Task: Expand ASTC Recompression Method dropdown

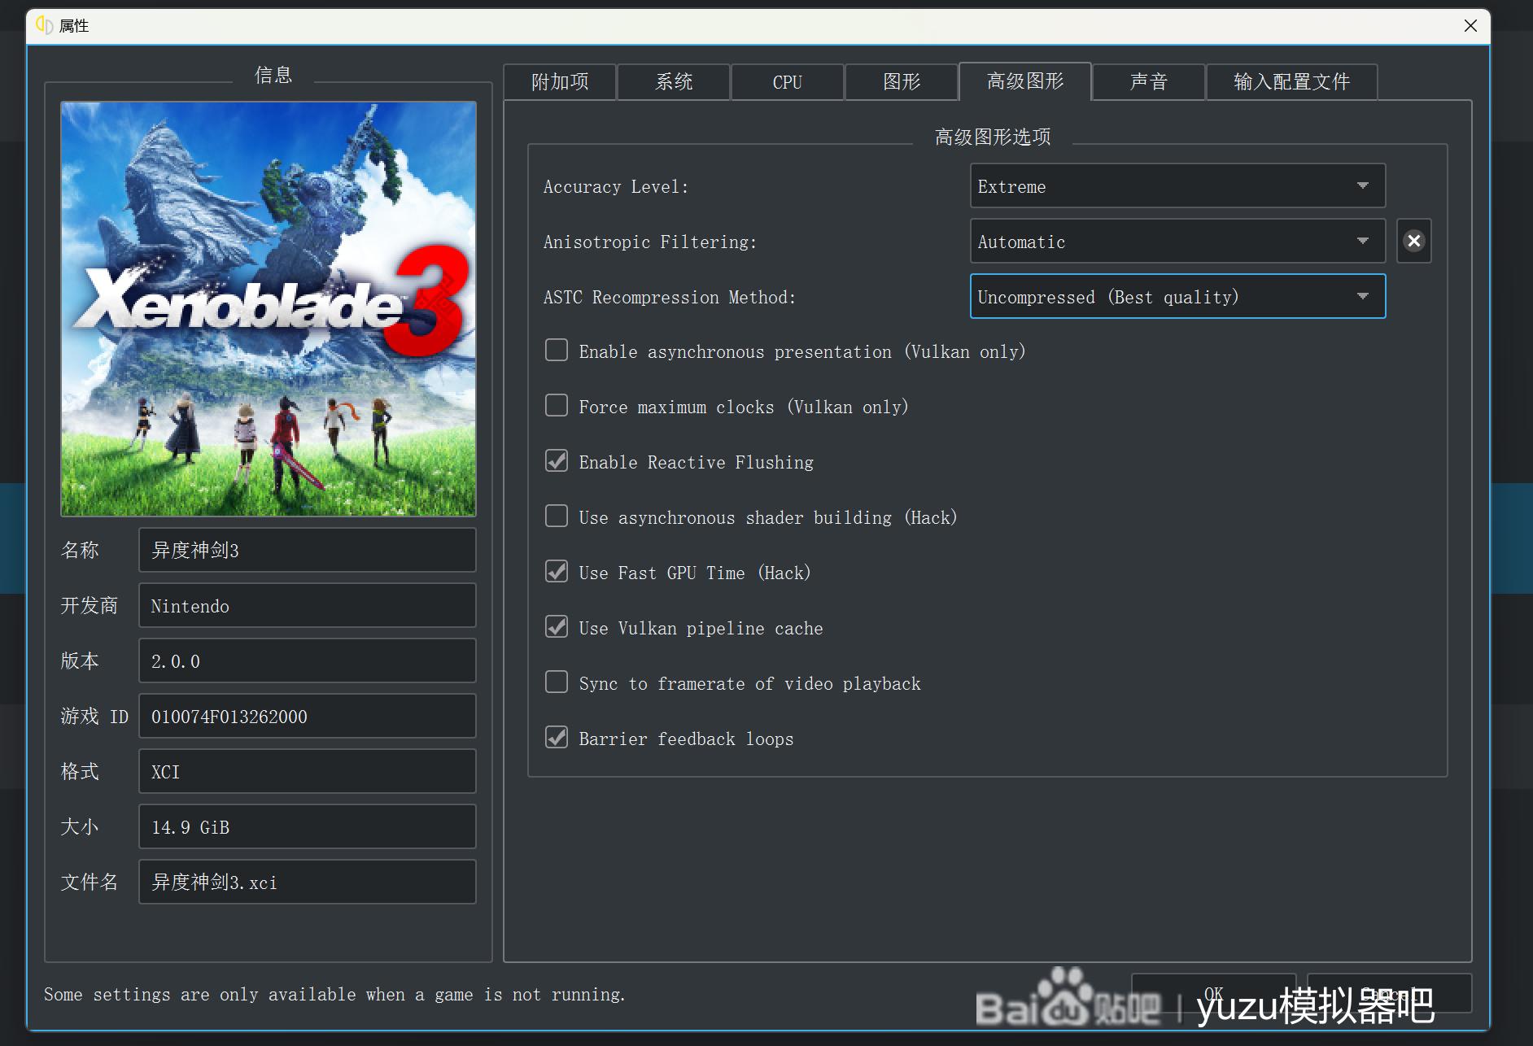Action: 1177,297
